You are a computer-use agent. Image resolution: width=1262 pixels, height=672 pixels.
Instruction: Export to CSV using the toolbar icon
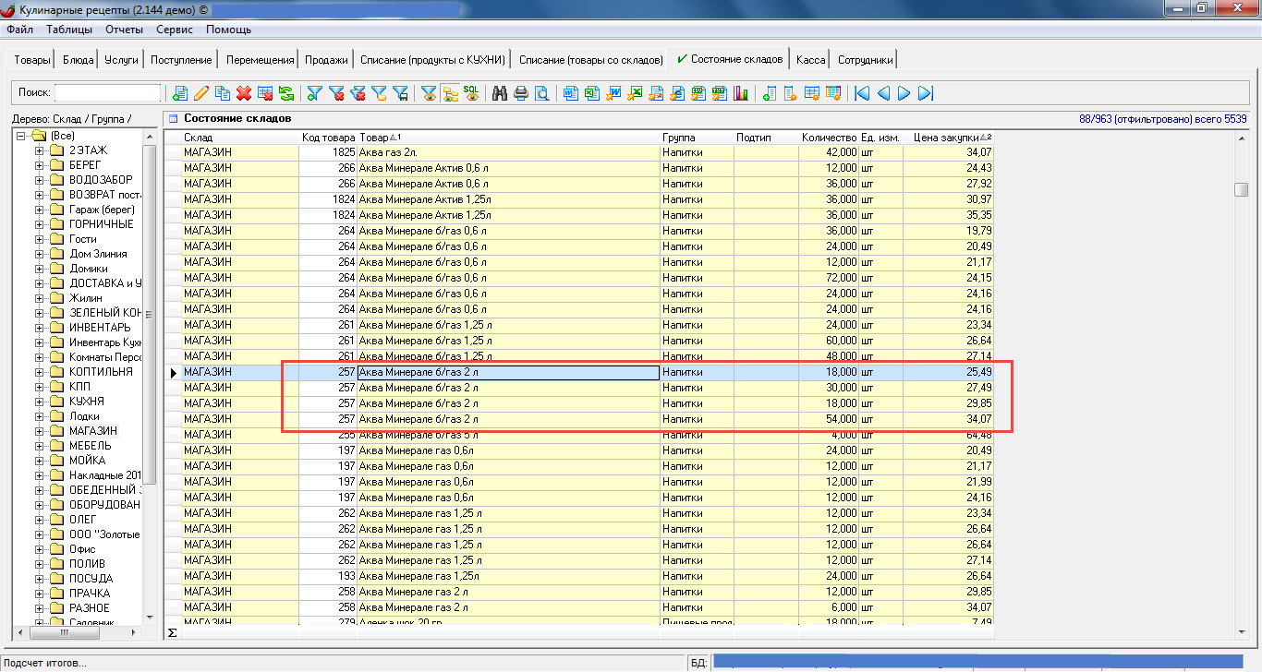click(x=698, y=93)
